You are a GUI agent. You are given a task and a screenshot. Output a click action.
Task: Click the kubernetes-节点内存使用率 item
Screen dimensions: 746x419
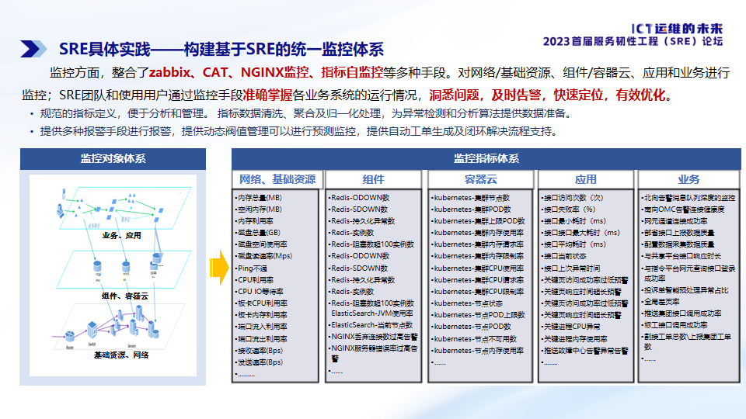pos(478,351)
